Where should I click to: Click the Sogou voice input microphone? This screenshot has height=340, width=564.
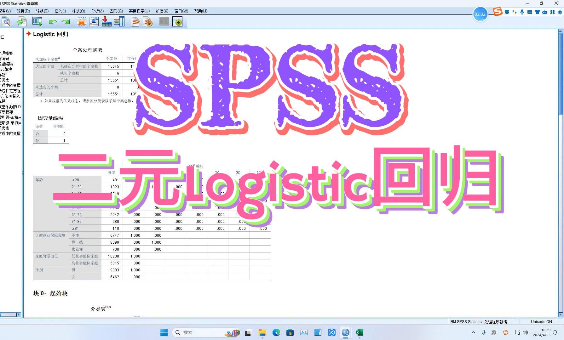coord(522,12)
